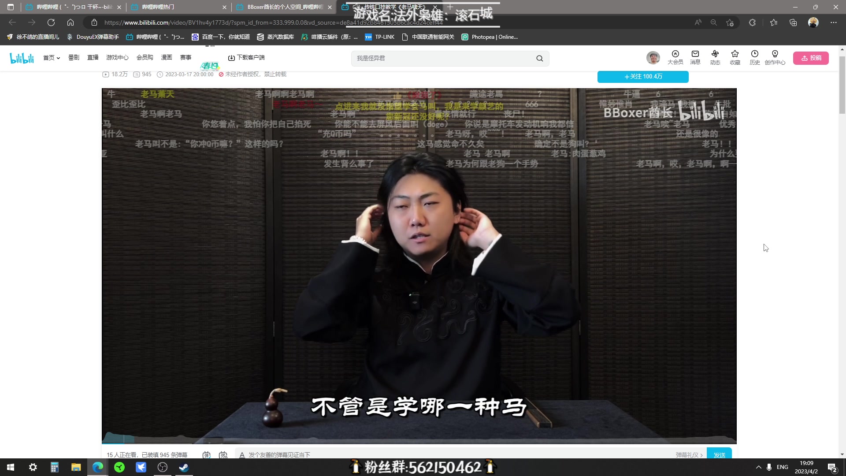Expand the 首页 dropdown in navigation
Viewport: 846px width, 476px height.
click(52, 58)
